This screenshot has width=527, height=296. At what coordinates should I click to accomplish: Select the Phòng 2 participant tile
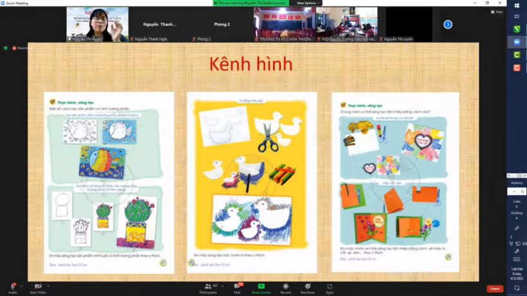[222, 24]
